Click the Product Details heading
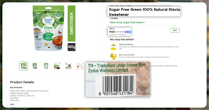The width and height of the screenshot is (209, 110). 22,82
